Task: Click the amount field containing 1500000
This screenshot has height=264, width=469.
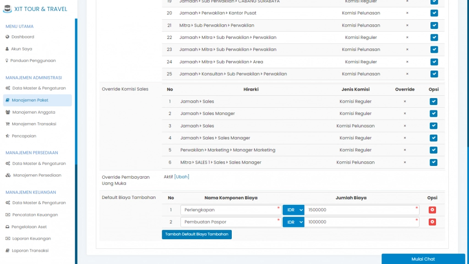Action: coord(361,210)
